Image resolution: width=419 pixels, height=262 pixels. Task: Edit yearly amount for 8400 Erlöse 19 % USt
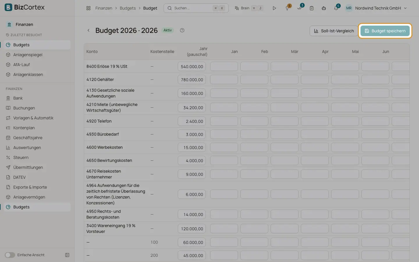pos(192,67)
